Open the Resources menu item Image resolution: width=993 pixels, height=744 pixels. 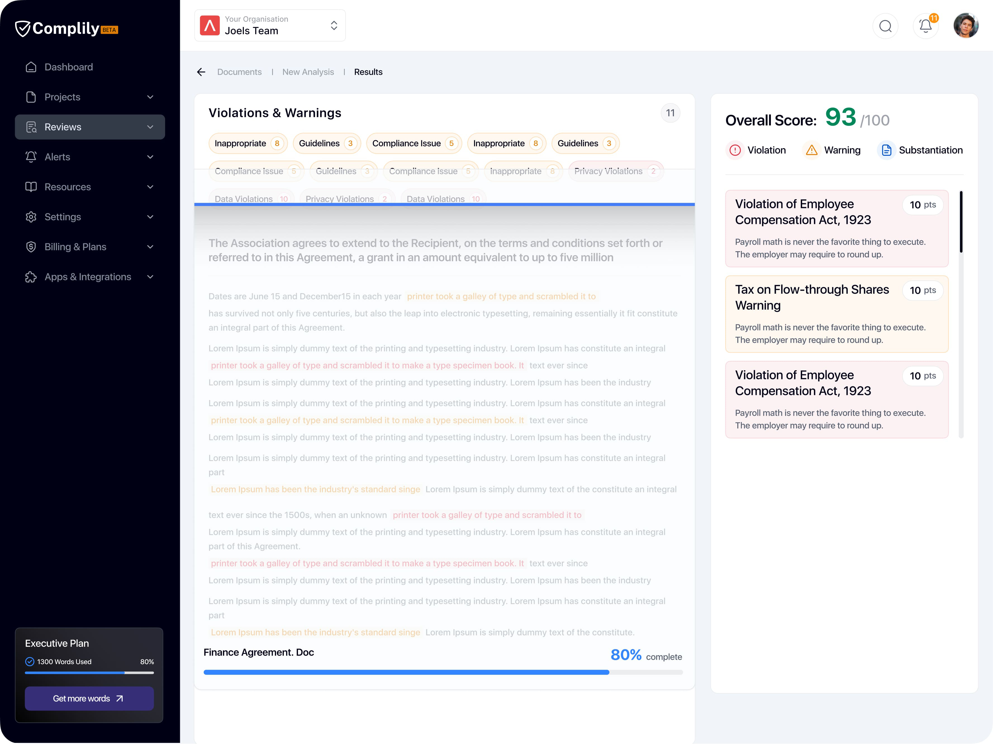point(90,187)
